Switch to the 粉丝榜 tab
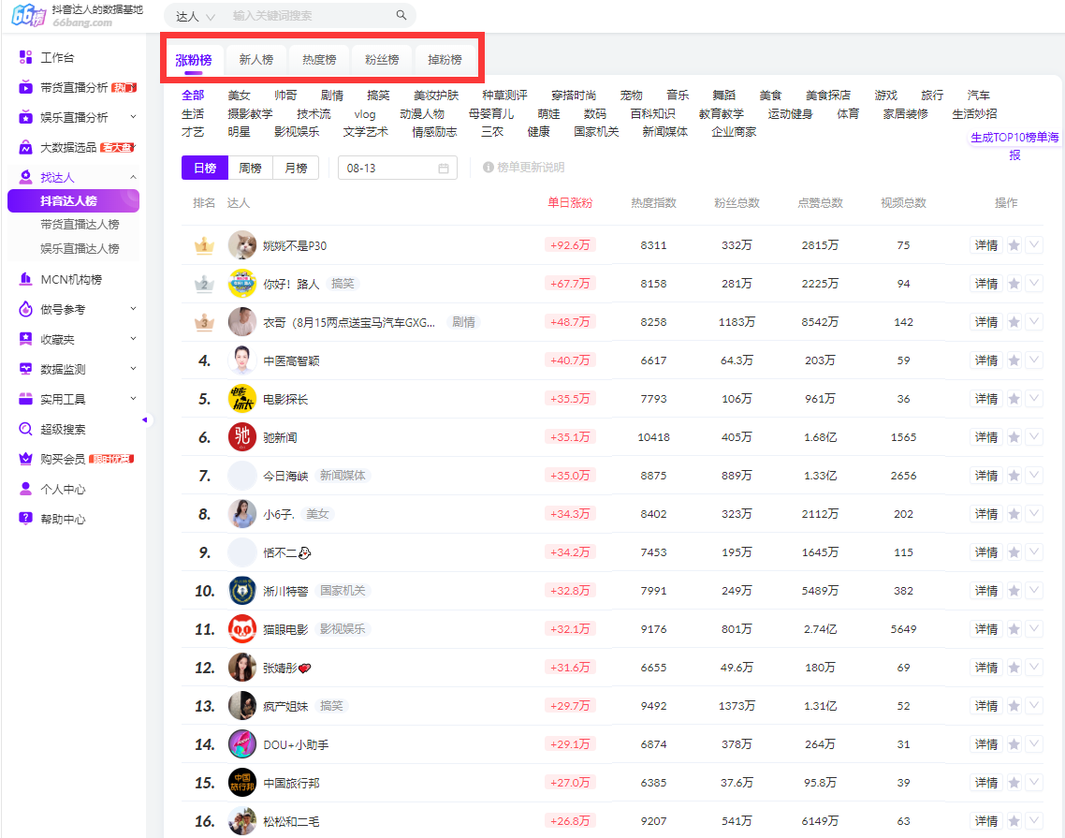This screenshot has height=838, width=1065. click(382, 60)
